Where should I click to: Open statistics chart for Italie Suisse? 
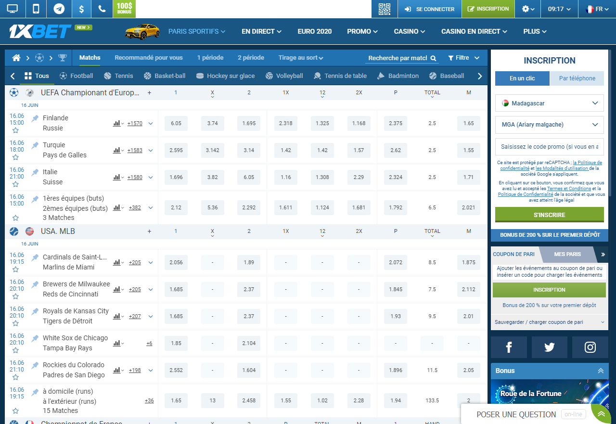pos(116,177)
